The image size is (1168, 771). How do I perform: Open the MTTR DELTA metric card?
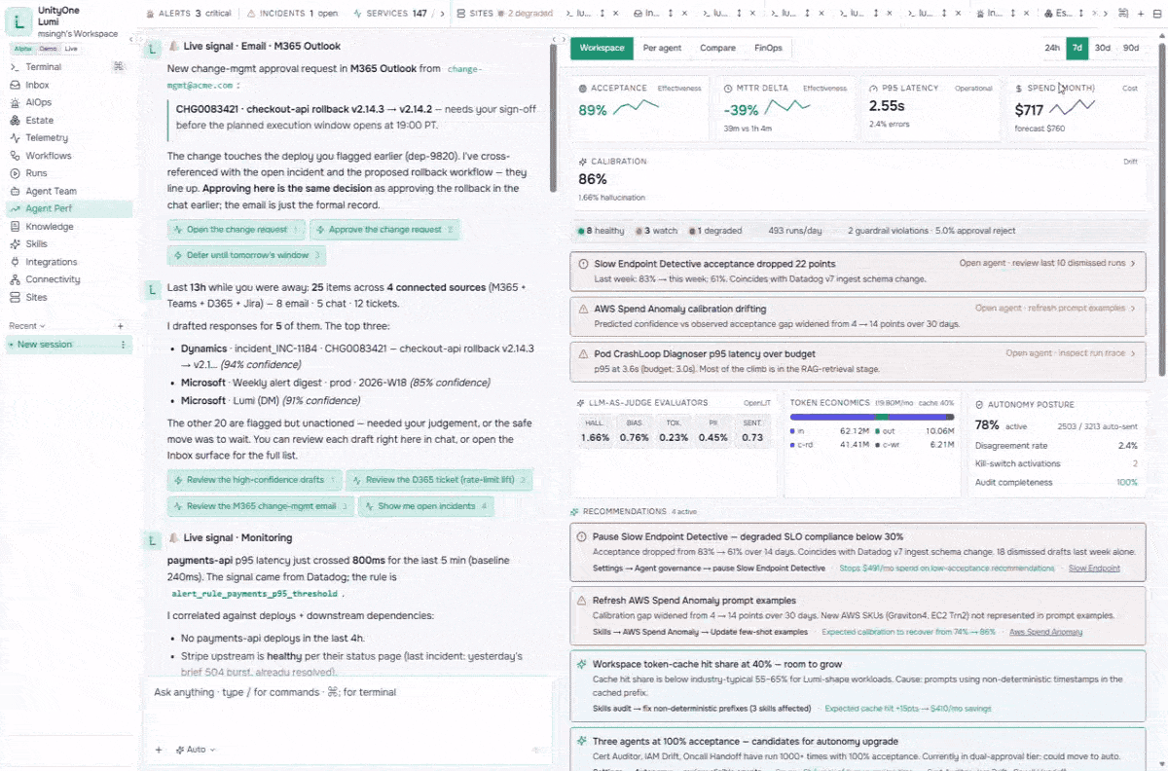point(784,108)
